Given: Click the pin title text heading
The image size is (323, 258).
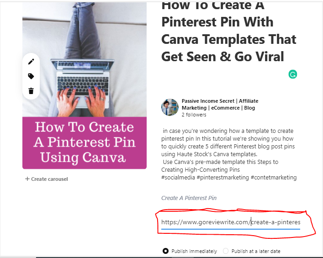Looking at the screenshot, I should tap(228, 33).
